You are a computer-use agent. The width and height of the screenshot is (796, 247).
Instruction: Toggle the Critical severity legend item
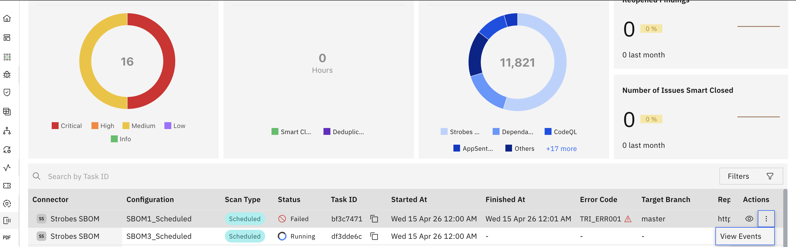coord(67,126)
